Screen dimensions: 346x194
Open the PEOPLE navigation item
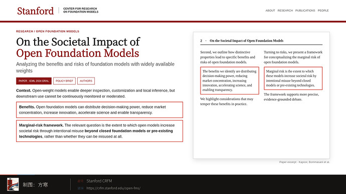[323, 10]
